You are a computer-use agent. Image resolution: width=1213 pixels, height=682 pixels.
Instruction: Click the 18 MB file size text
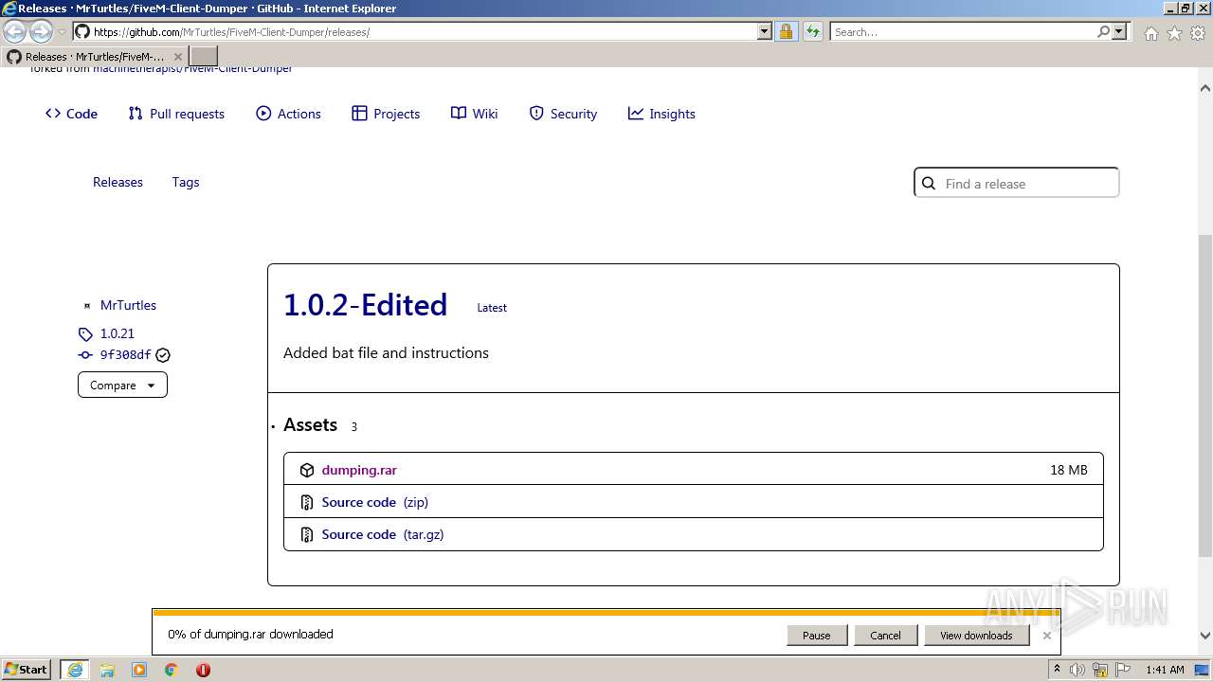(1068, 470)
